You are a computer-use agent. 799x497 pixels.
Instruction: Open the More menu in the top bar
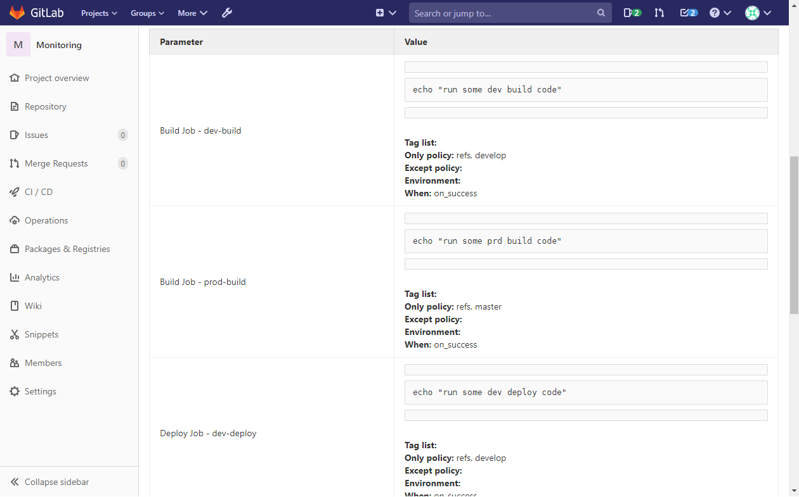pos(192,12)
